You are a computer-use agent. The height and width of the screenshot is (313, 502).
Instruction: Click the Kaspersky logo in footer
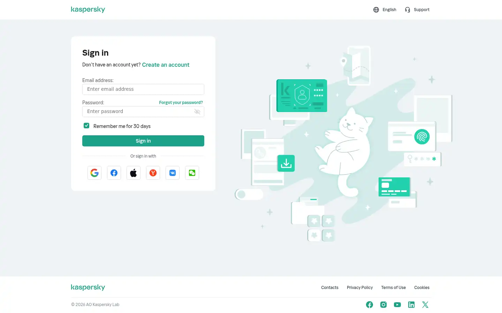pos(88,287)
